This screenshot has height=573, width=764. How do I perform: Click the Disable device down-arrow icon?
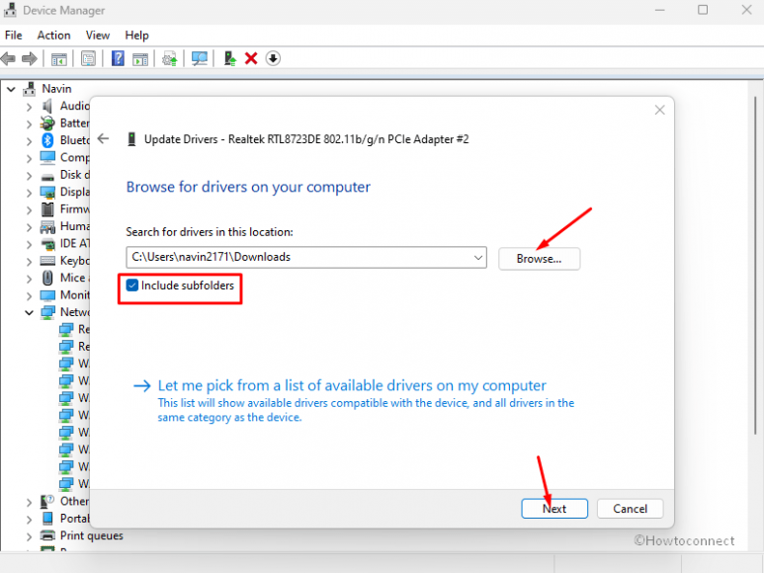tap(273, 59)
